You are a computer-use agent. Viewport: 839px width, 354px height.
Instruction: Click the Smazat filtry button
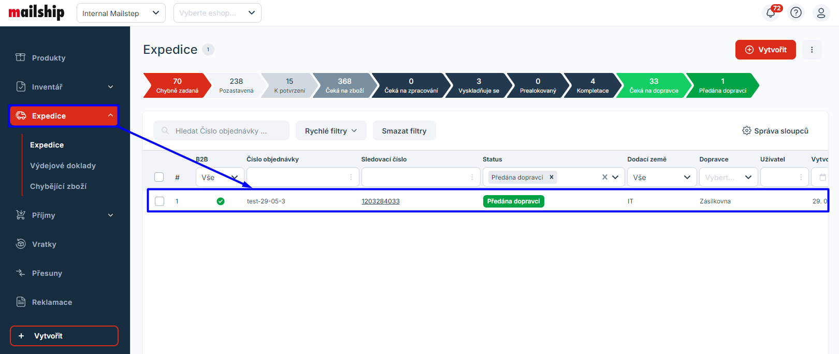(x=404, y=131)
